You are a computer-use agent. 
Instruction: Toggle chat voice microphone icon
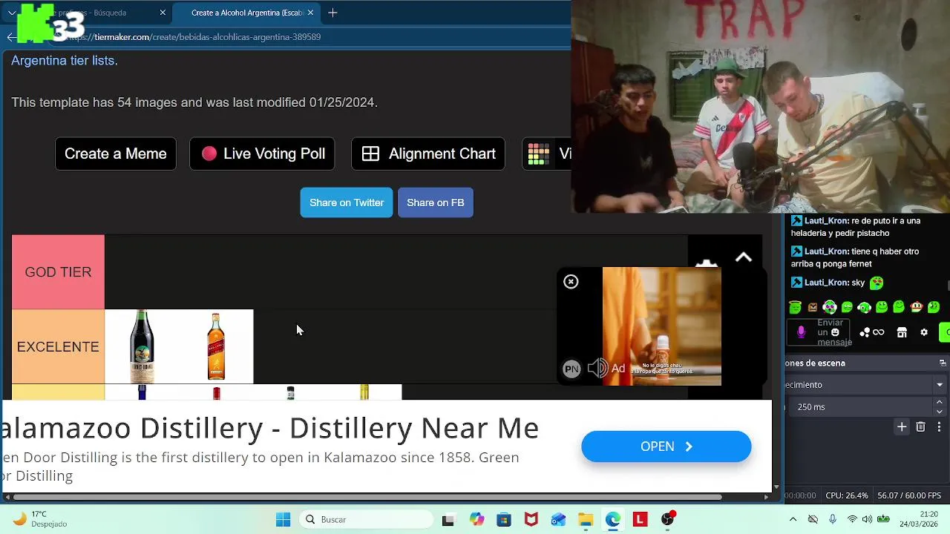801,332
